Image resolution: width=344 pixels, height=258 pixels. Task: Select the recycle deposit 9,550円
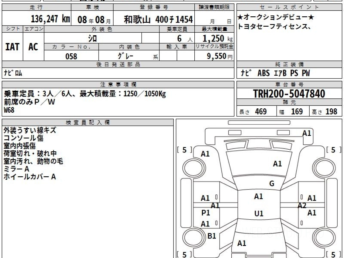(x=220, y=56)
